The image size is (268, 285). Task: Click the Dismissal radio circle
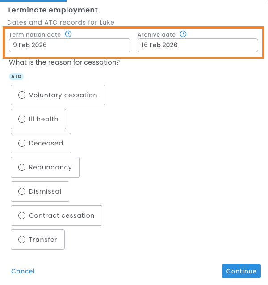coord(22,191)
